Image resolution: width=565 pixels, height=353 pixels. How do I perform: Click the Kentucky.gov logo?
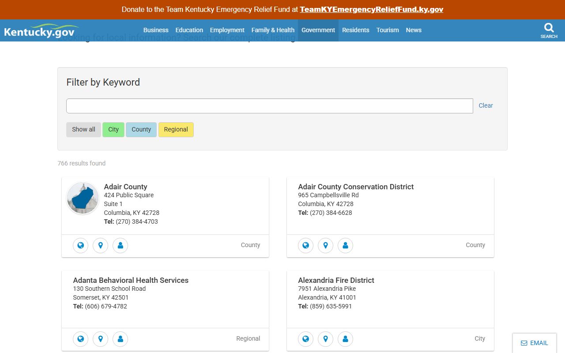[x=41, y=31]
